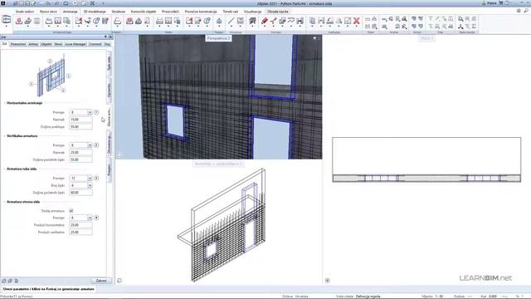Collapse the Vertikalna armatura section
Viewport: 531px width, 299px height.
[x=5, y=136]
